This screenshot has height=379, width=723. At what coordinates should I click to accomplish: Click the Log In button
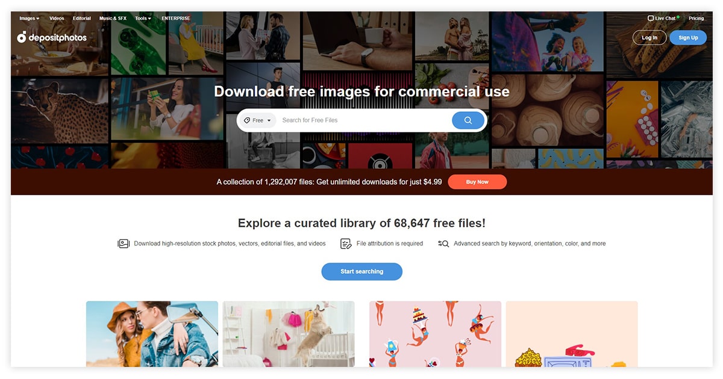649,37
